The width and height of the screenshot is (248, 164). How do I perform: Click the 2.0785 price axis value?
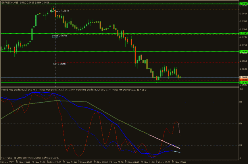[x=243, y=21]
